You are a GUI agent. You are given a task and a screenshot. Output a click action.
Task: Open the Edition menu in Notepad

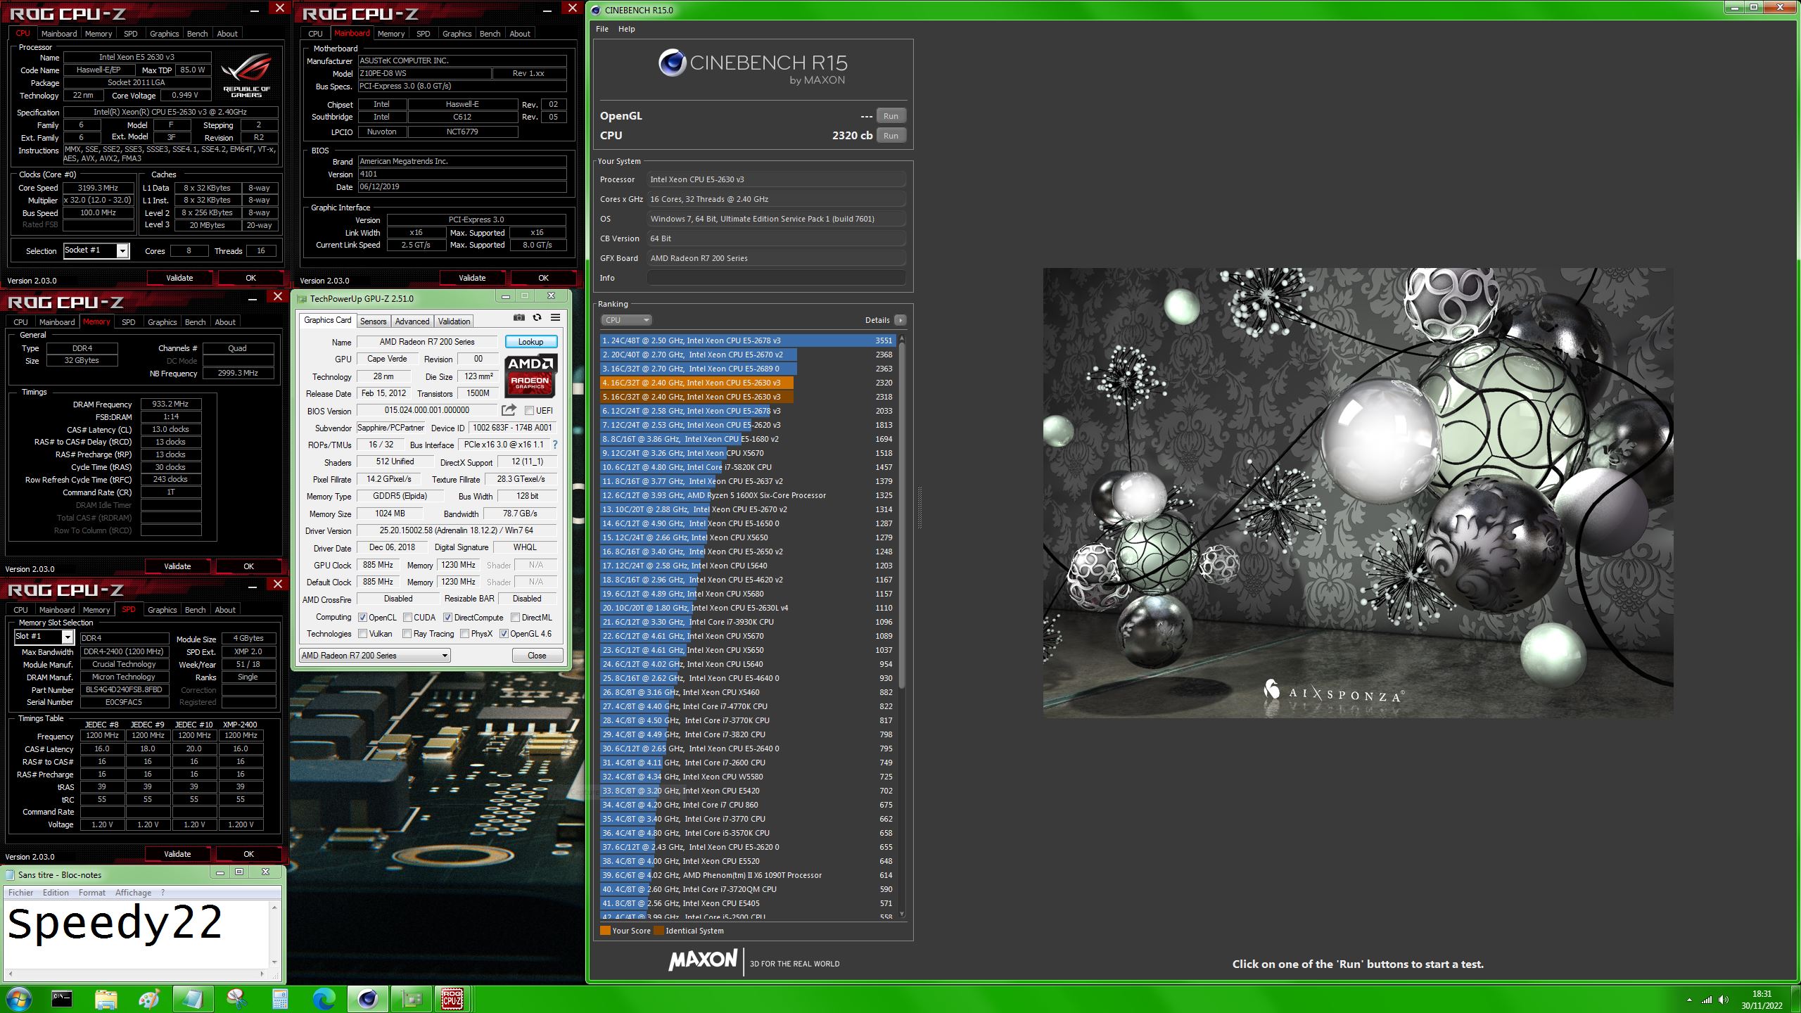pos(56,893)
